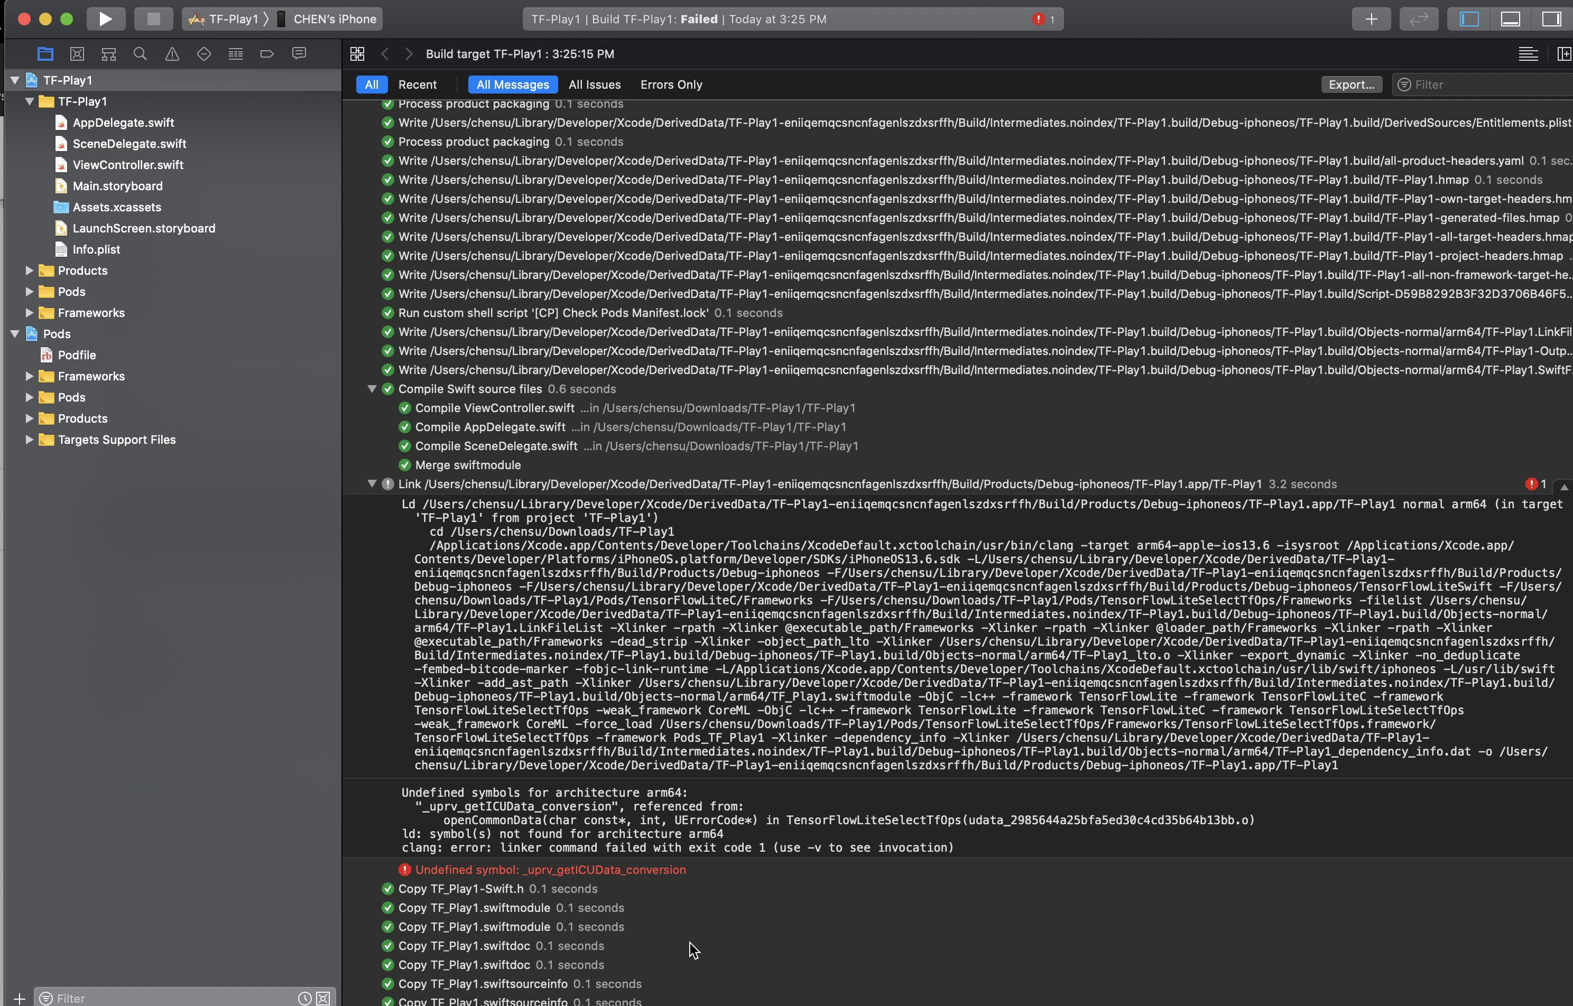Open Info.plist file
This screenshot has width=1573, height=1006.
coord(96,249)
